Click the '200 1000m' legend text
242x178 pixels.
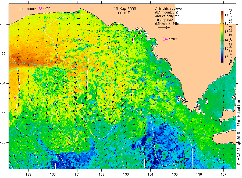coord(27,9)
